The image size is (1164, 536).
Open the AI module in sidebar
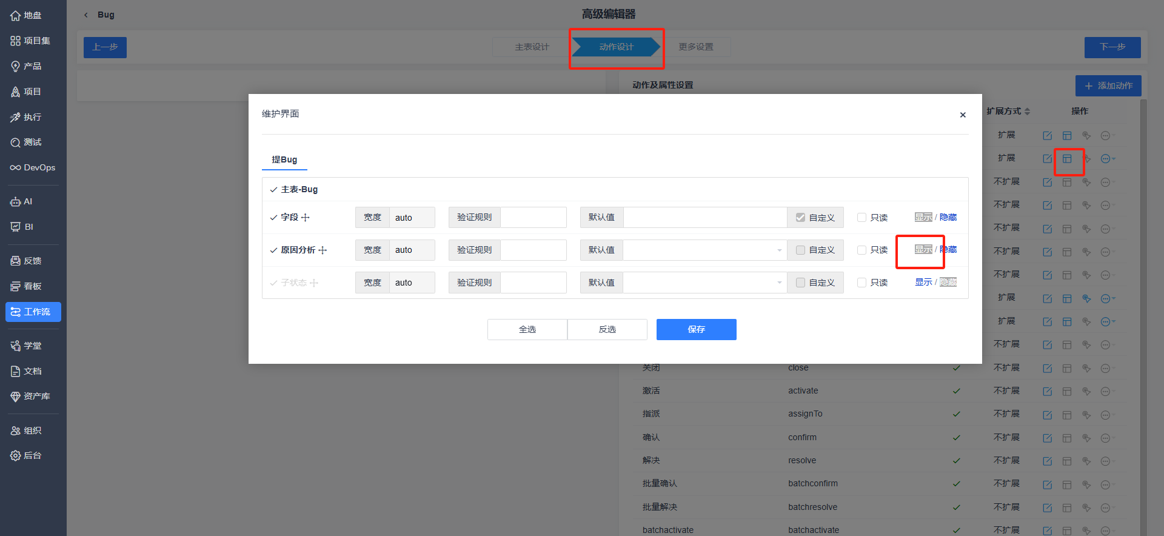[x=21, y=201]
